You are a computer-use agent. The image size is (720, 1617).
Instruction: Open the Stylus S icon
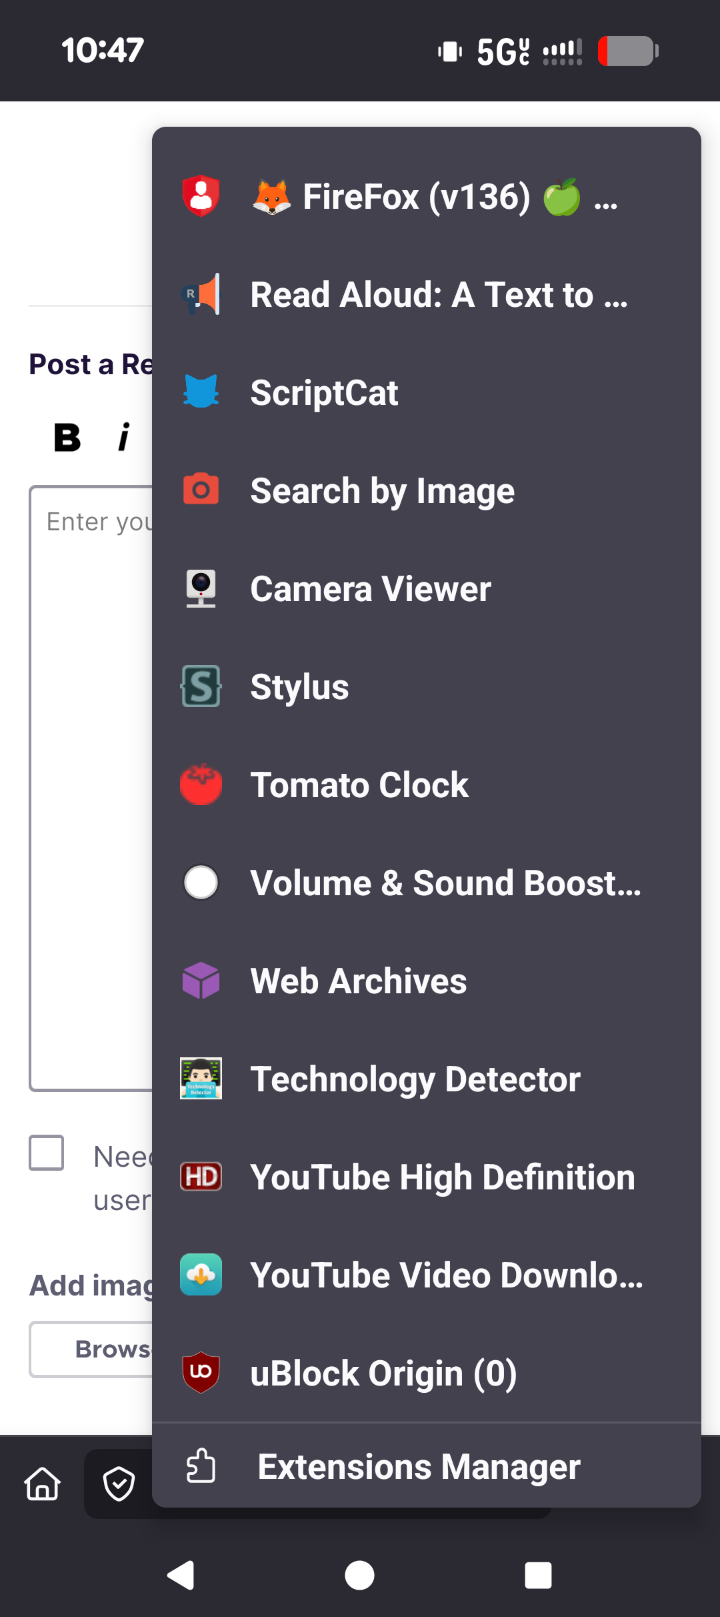point(201,686)
